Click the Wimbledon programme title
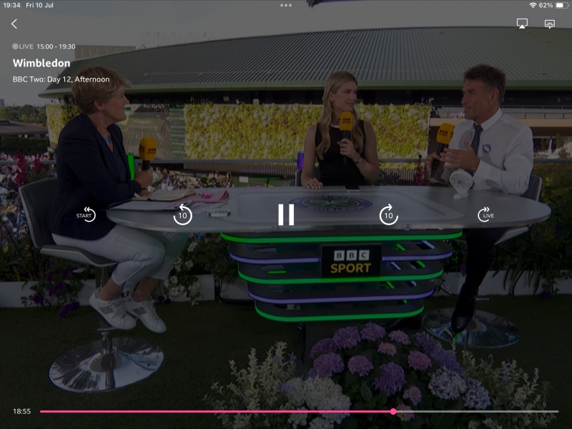Viewport: 572px width, 429px height. coord(41,63)
